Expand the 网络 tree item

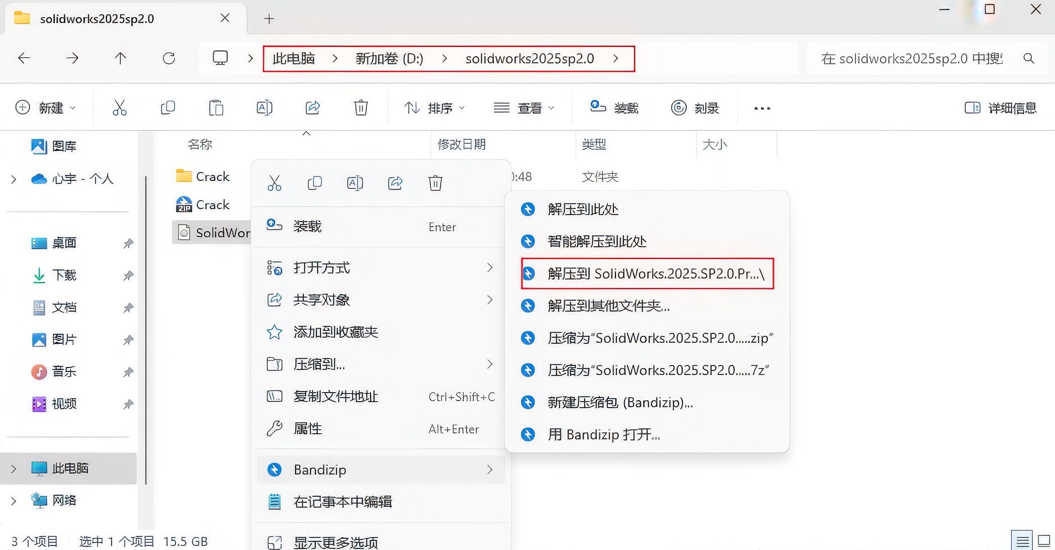[14, 501]
